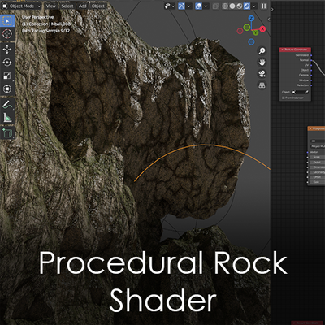Image resolution: width=325 pixels, height=325 pixels.
Task: Toggle viewport gizmos display
Action: pyautogui.click(x=181, y=6)
